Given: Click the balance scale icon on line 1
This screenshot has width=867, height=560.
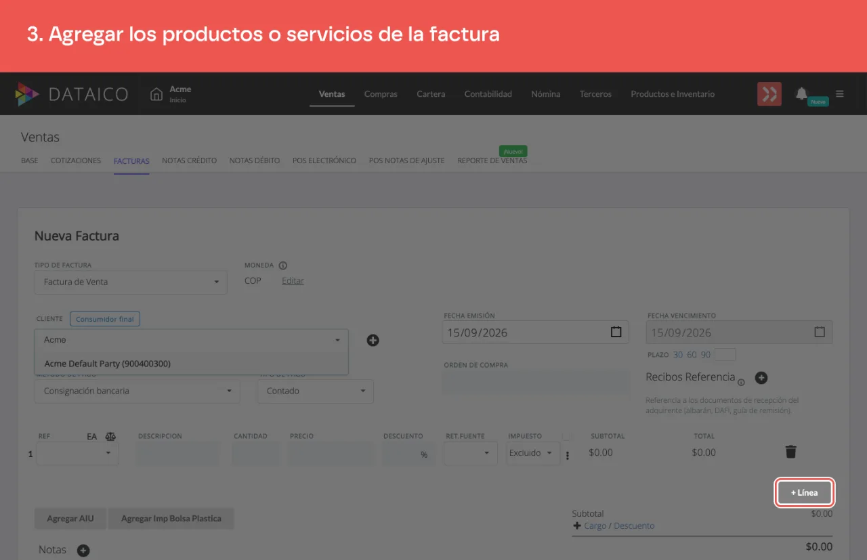Looking at the screenshot, I should pyautogui.click(x=110, y=437).
